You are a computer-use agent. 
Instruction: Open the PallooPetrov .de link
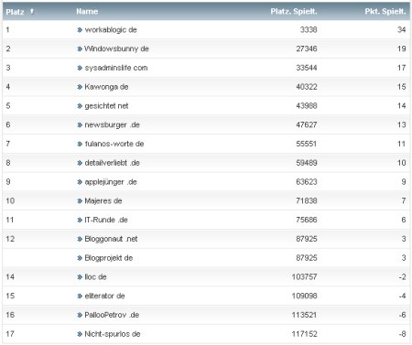pyautogui.click(x=112, y=315)
